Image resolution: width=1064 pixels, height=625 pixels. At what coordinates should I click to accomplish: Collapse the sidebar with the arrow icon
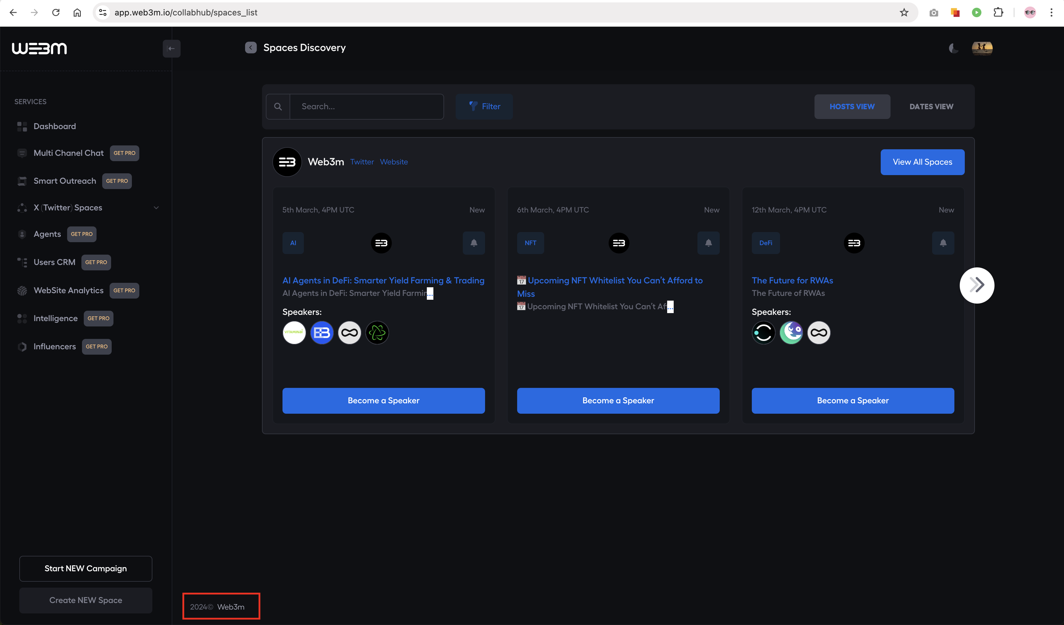(171, 48)
